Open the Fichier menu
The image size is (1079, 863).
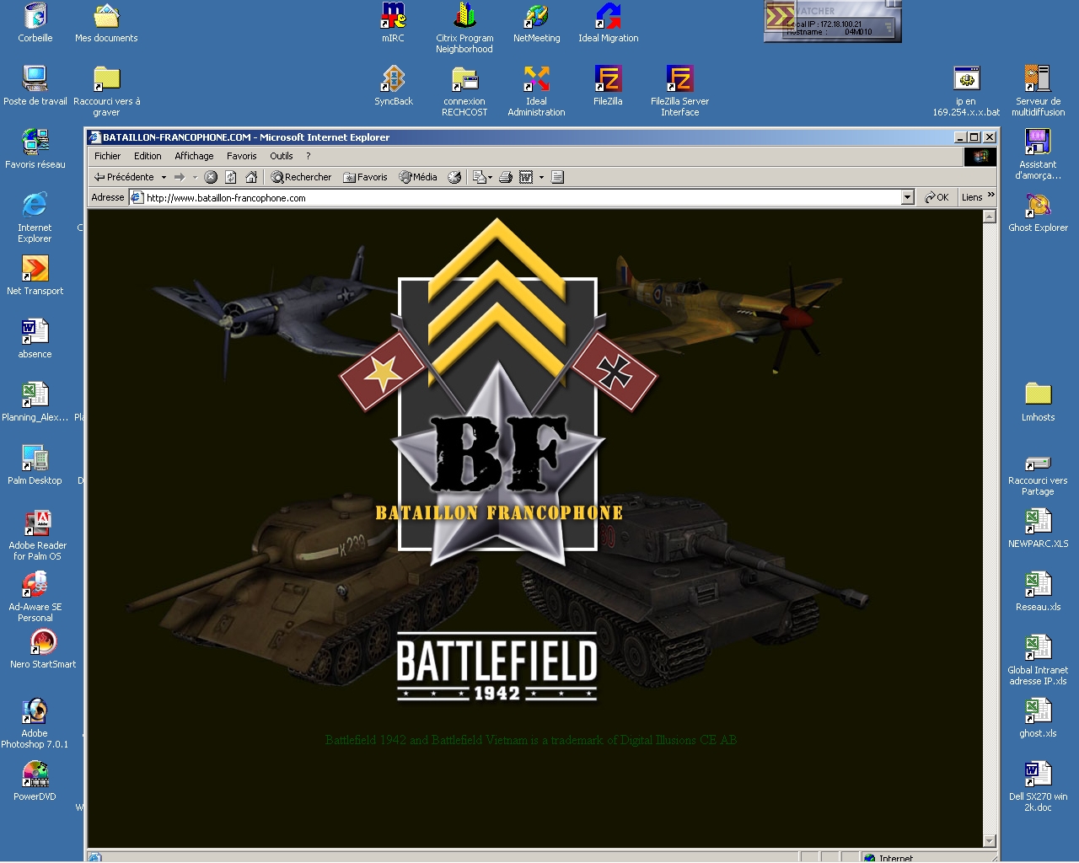(107, 156)
